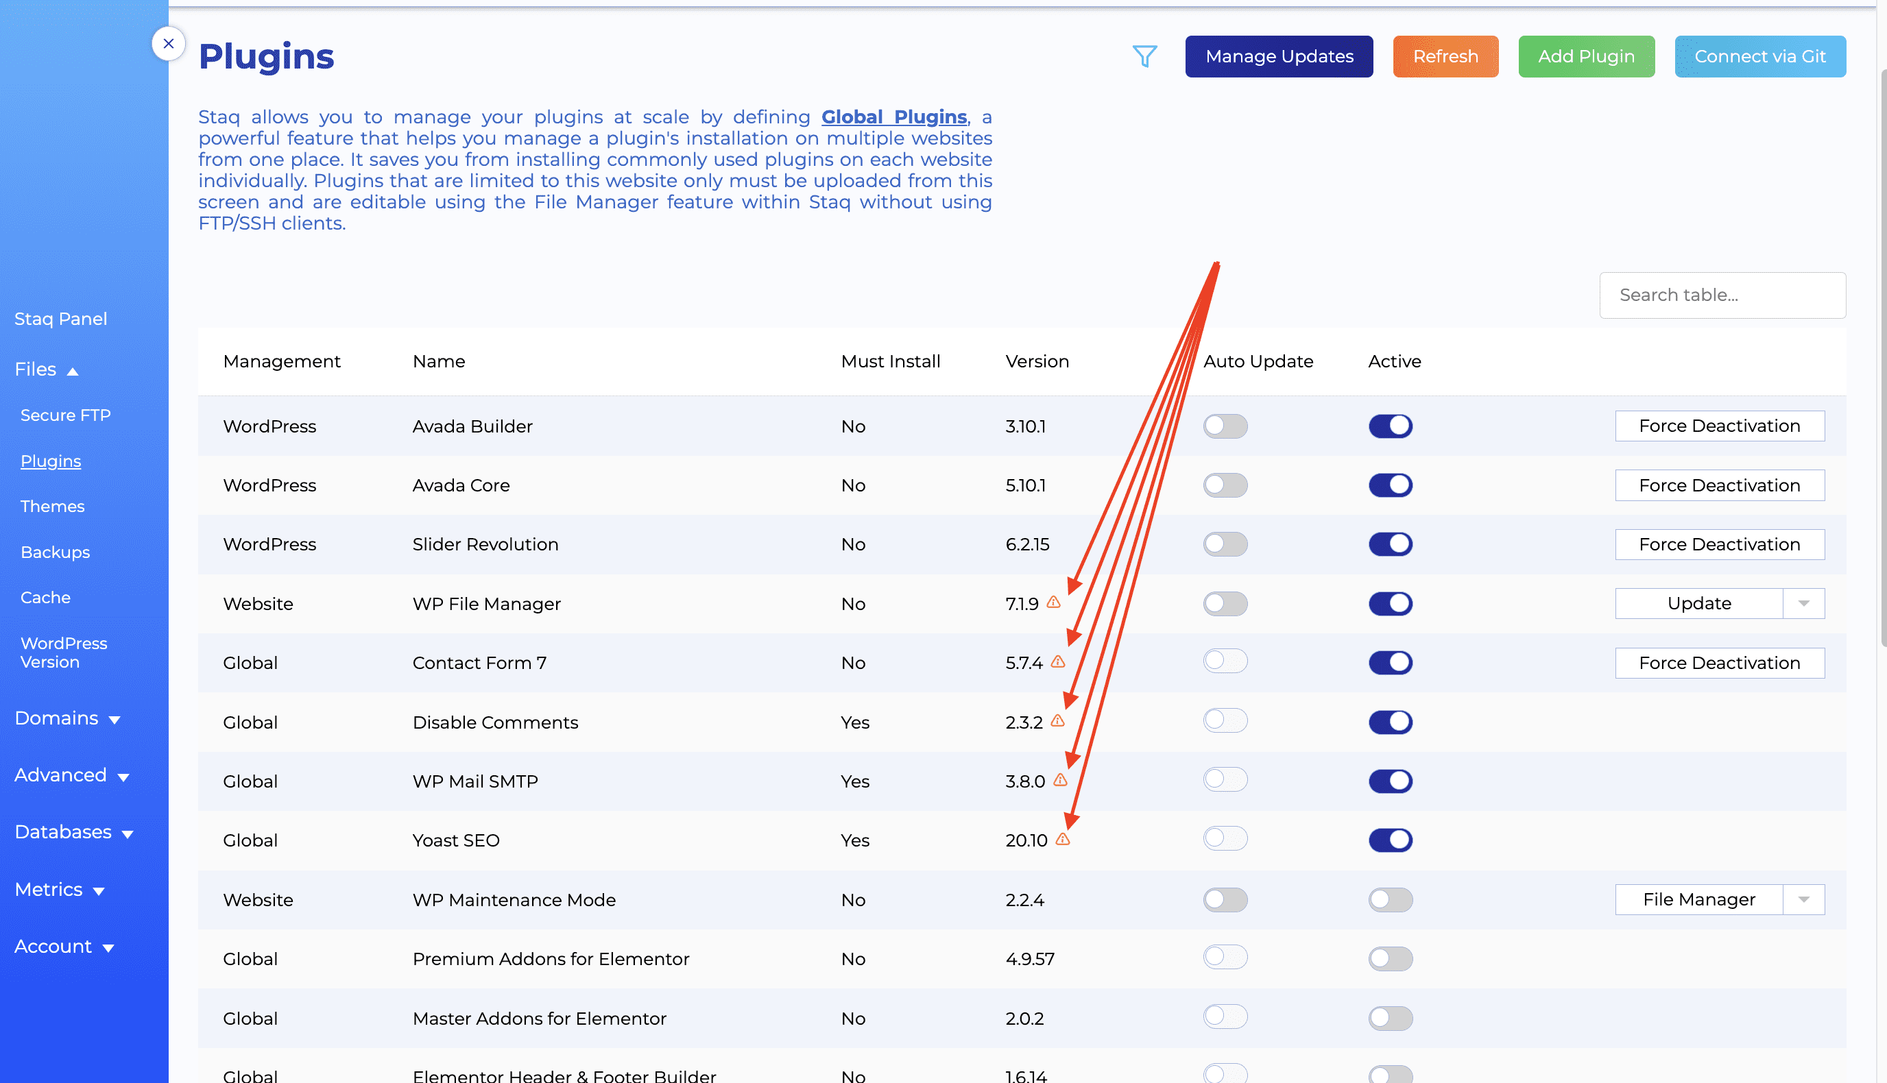Open Backups from the sidebar
Viewport: 1887px width, 1083px height.
tap(54, 552)
